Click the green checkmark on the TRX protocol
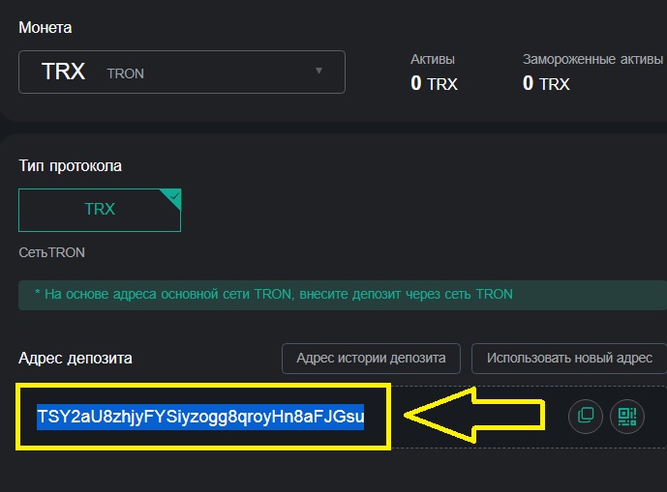Image resolution: width=667 pixels, height=492 pixels. tap(172, 196)
